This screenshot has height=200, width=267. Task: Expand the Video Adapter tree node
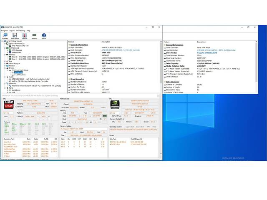pos(5,63)
